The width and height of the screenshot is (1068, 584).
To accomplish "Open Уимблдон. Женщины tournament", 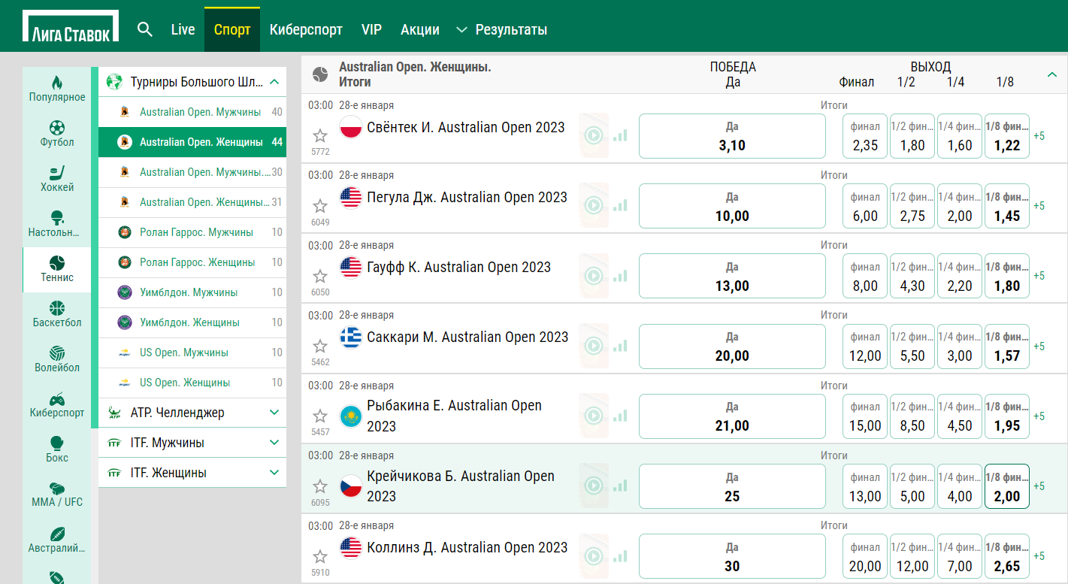I will point(192,322).
